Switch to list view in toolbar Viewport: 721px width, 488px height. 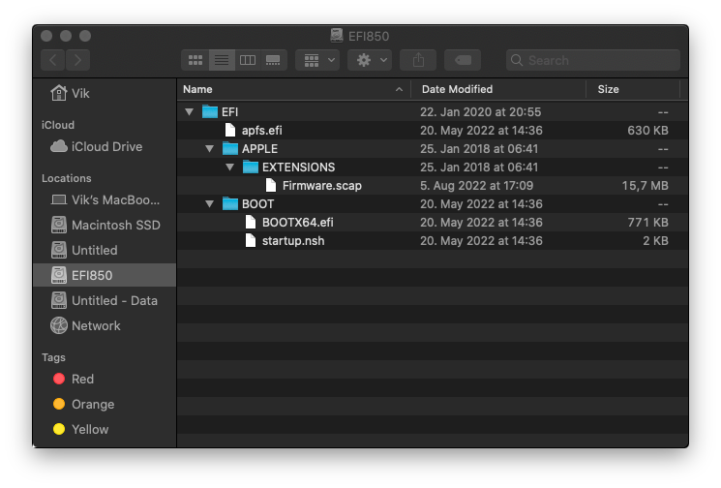[x=222, y=60]
